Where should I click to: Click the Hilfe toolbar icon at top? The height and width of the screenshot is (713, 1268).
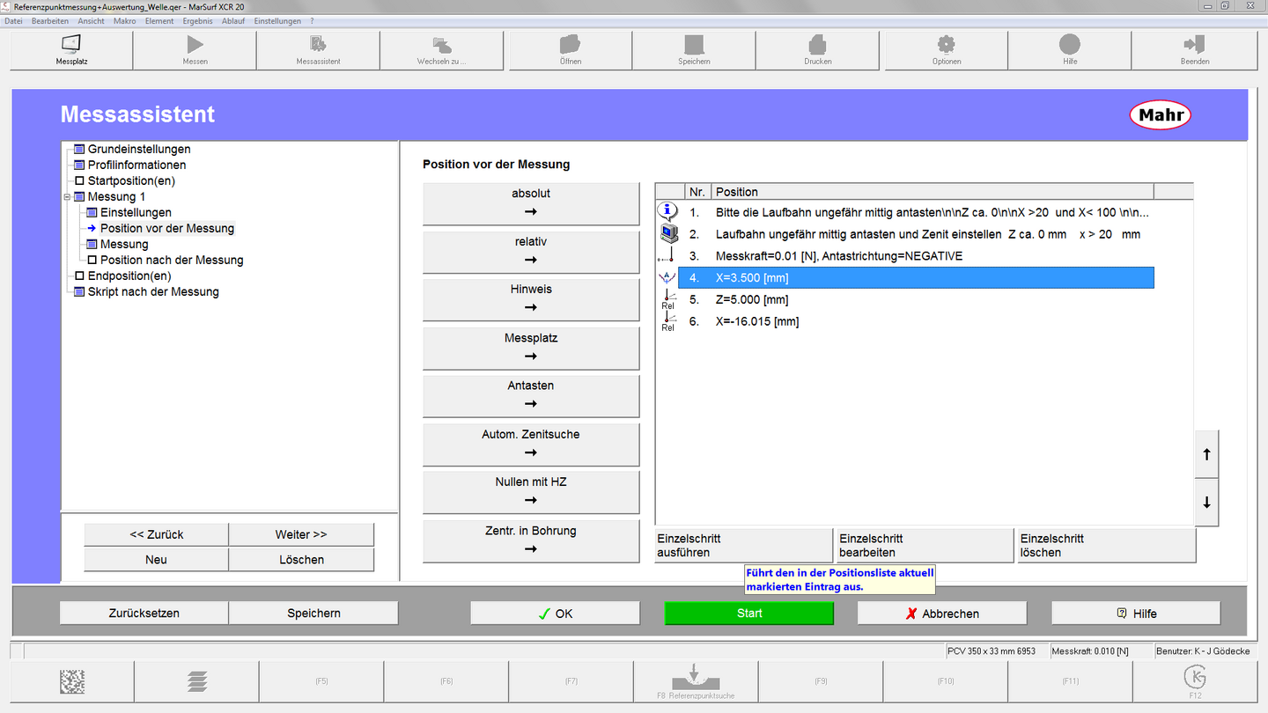(x=1069, y=45)
